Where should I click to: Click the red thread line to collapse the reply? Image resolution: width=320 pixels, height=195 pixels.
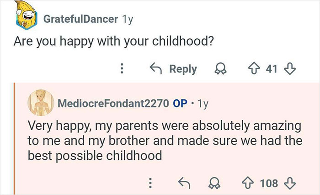14,137
